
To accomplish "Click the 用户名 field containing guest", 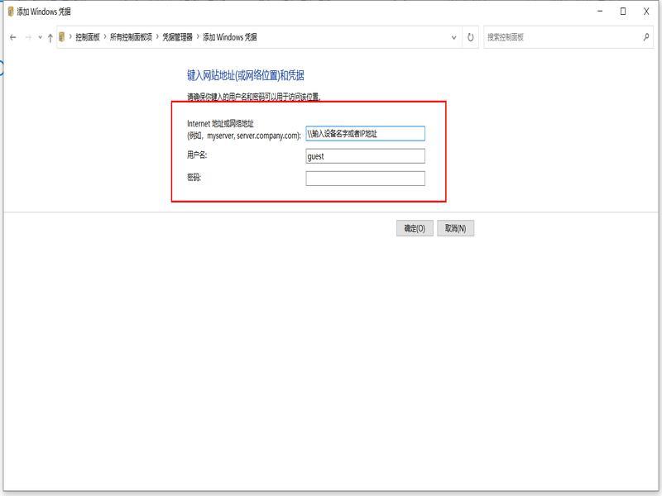I will click(x=365, y=156).
